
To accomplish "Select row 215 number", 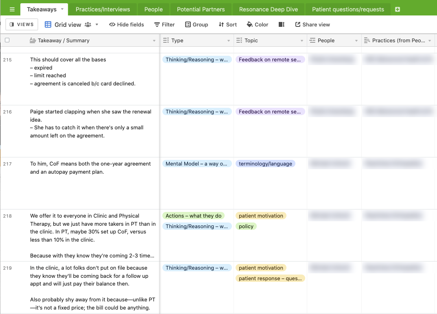I will (7, 60).
